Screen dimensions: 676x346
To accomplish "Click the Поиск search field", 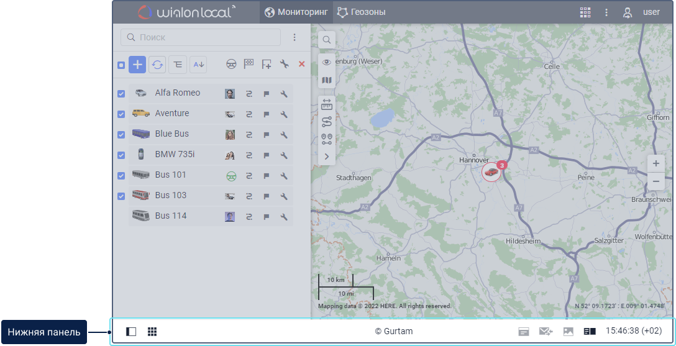I will click(201, 37).
